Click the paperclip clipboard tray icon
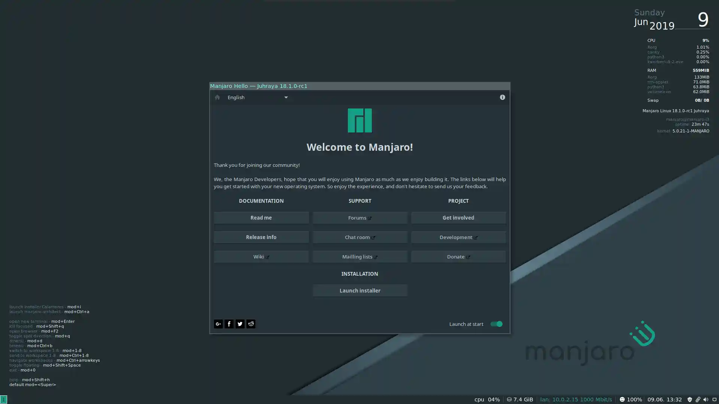The width and height of the screenshot is (719, 404). click(x=698, y=400)
